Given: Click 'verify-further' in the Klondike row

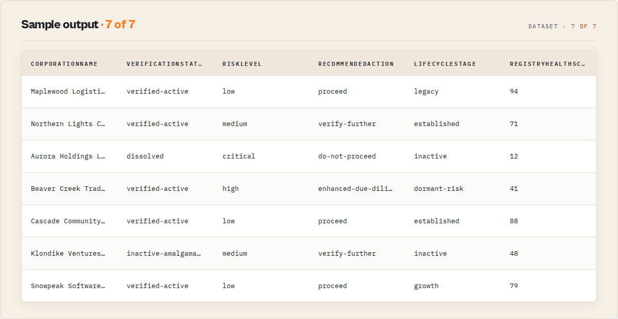Looking at the screenshot, I should [x=347, y=254].
